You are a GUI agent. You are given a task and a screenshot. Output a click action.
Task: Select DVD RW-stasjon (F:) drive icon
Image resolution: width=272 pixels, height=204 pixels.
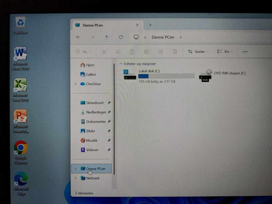click(x=205, y=76)
